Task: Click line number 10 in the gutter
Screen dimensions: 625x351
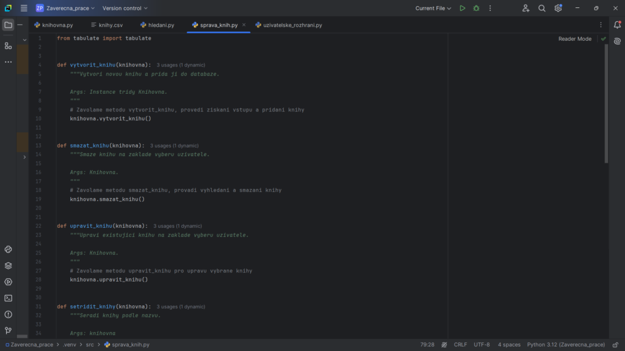Action: (38, 119)
